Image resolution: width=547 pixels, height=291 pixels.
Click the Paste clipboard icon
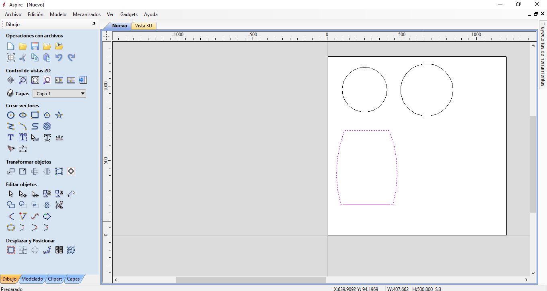point(47,57)
